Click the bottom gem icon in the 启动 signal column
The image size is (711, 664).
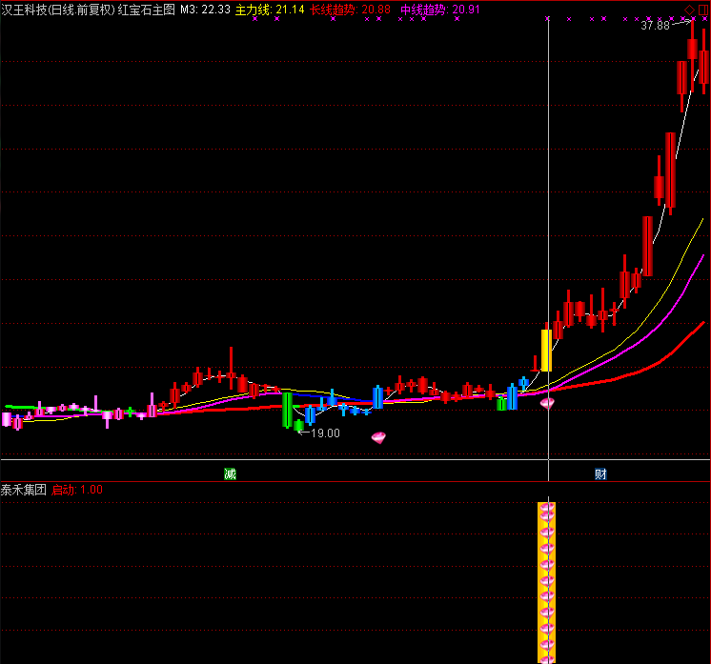point(547,655)
